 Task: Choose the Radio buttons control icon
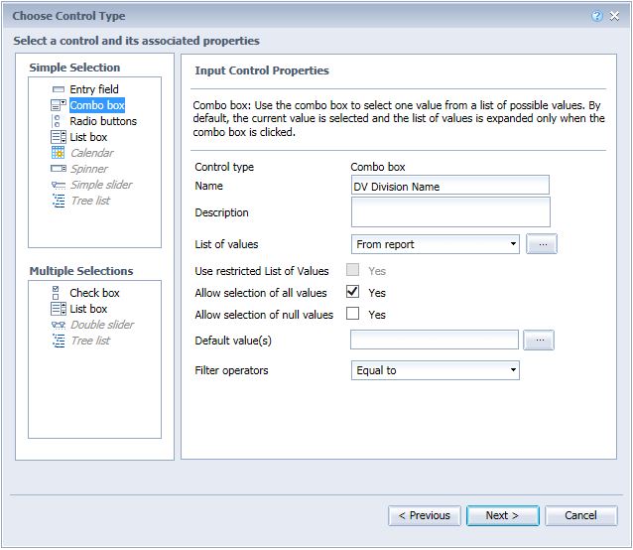57,121
